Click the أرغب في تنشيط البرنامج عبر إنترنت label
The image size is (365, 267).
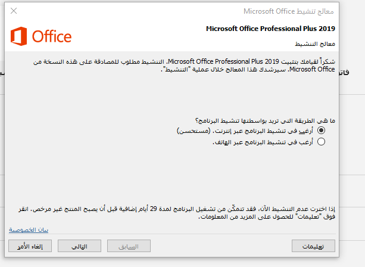click(245, 131)
